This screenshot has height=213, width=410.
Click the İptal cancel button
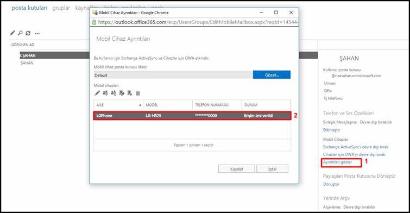(272, 169)
